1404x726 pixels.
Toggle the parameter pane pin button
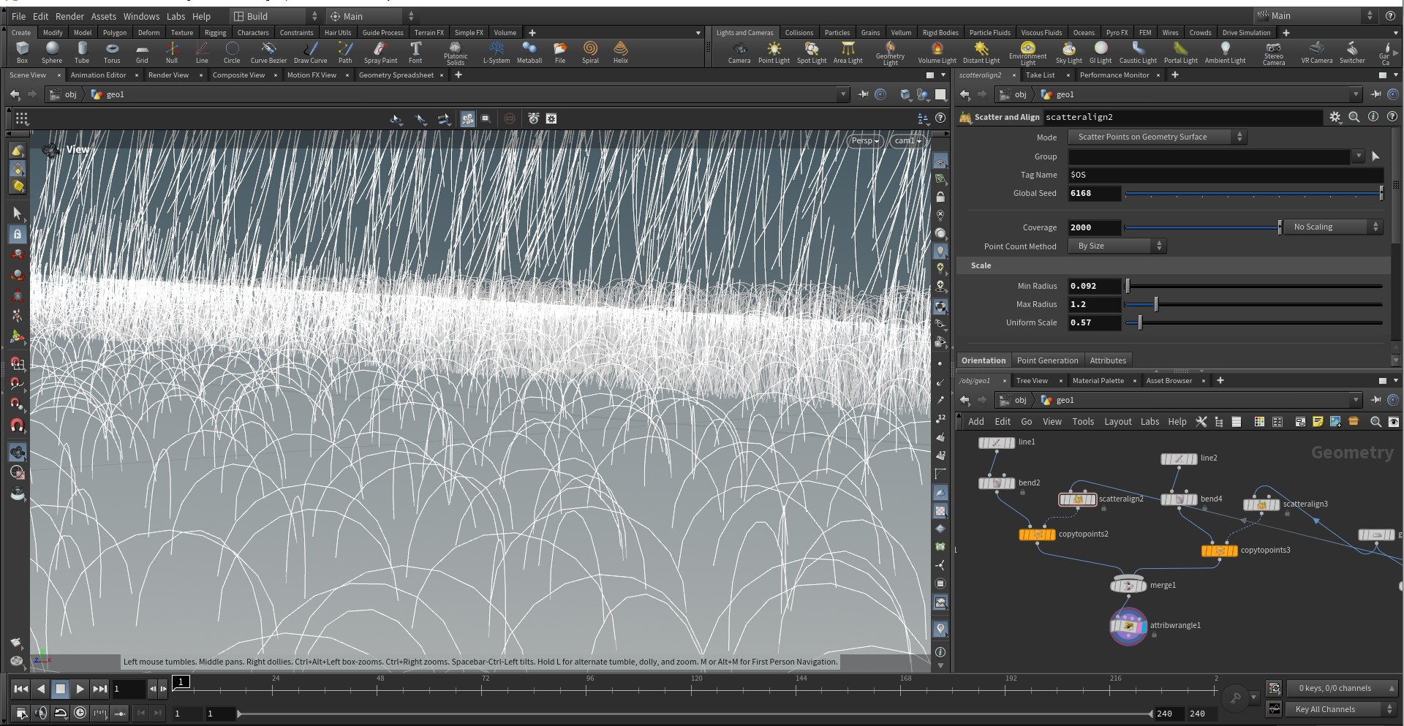[x=1375, y=94]
